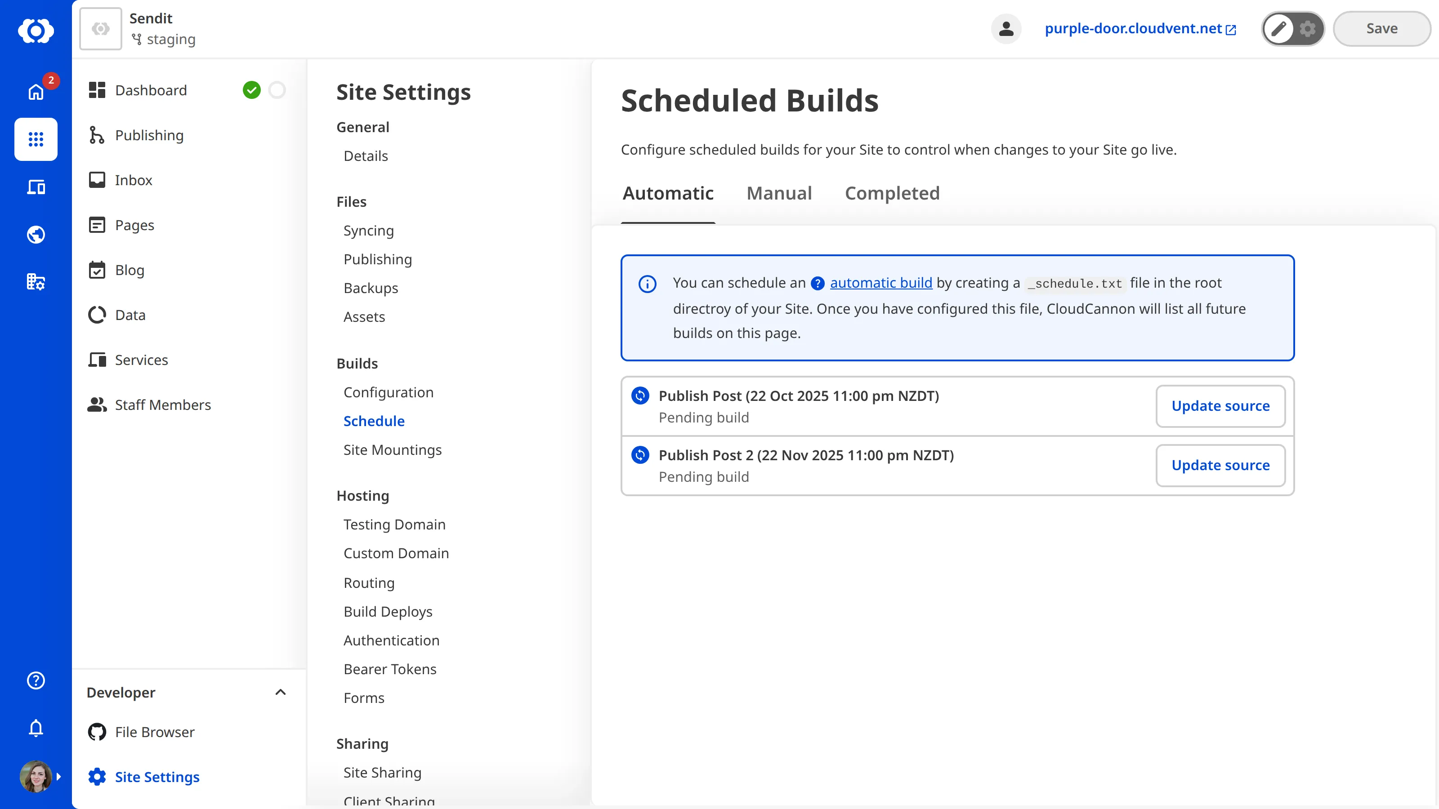Switch to the Automatic tab

pyautogui.click(x=668, y=193)
